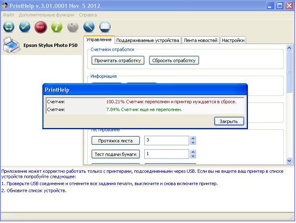The height and width of the screenshot is (223, 296).
Task: Click the Счетчики отработки group label
Action: (112, 49)
